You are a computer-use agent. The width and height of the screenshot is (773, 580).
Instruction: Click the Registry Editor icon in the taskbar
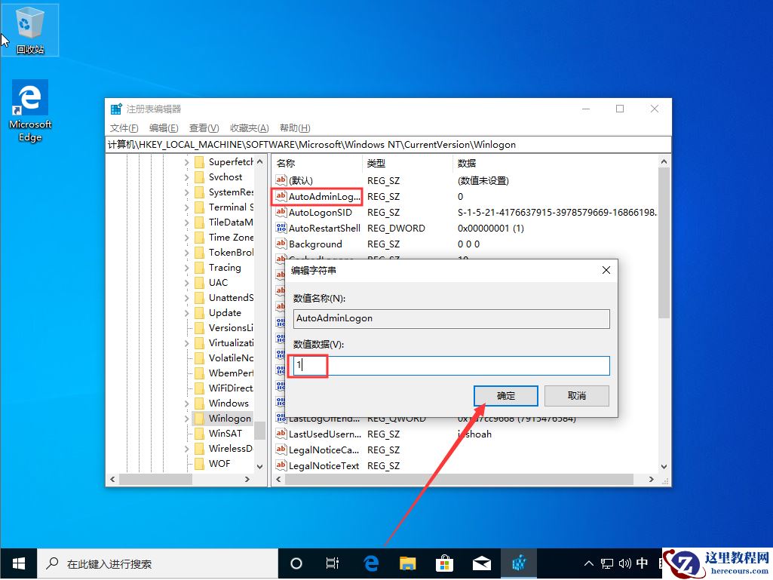[519, 563]
